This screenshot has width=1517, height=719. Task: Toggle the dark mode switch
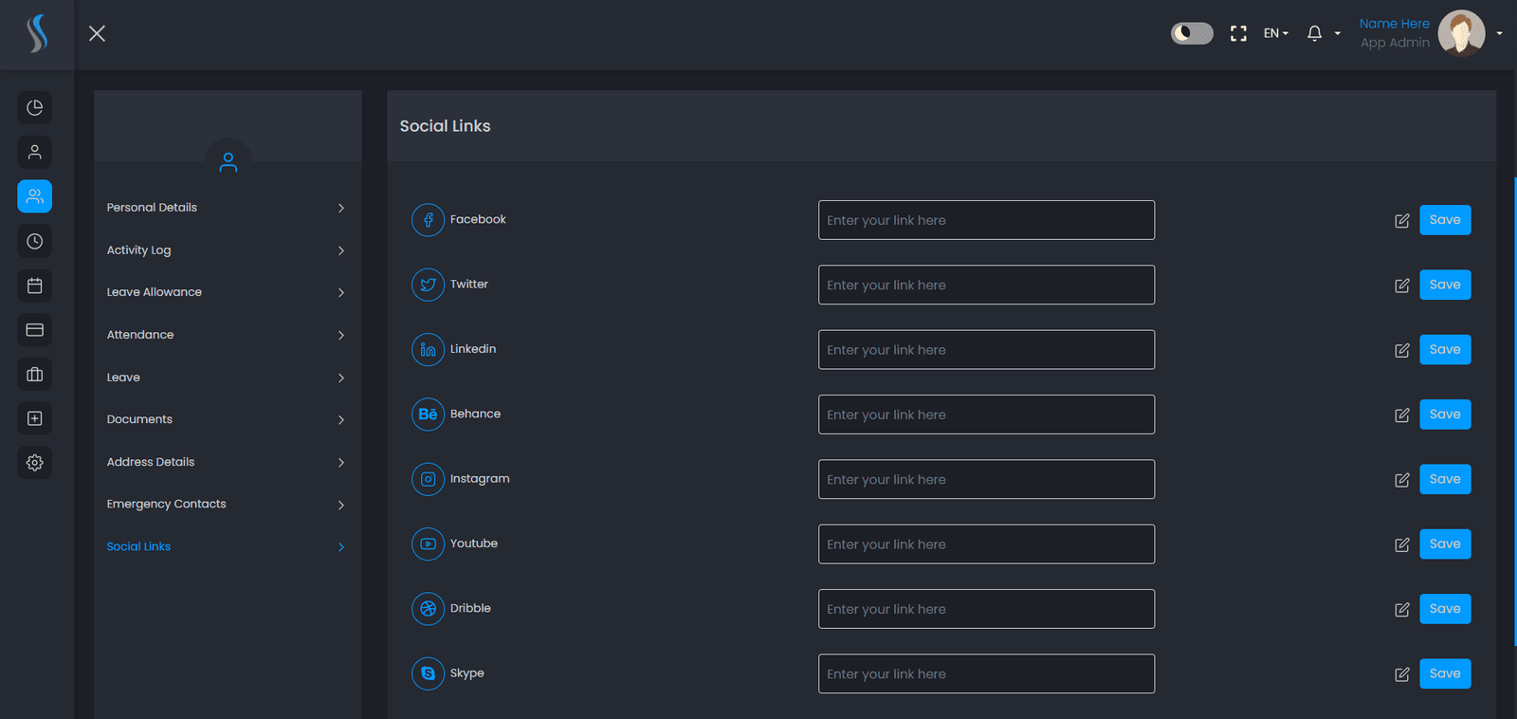[1192, 33]
